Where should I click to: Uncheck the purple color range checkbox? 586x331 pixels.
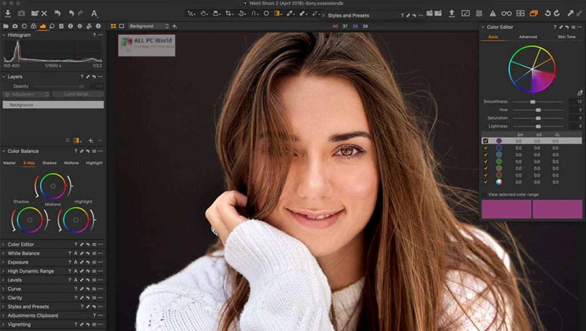point(485,141)
